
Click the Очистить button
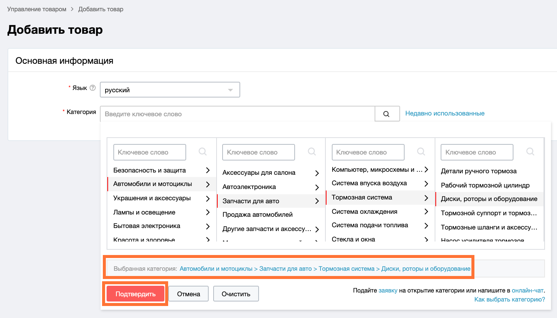236,294
